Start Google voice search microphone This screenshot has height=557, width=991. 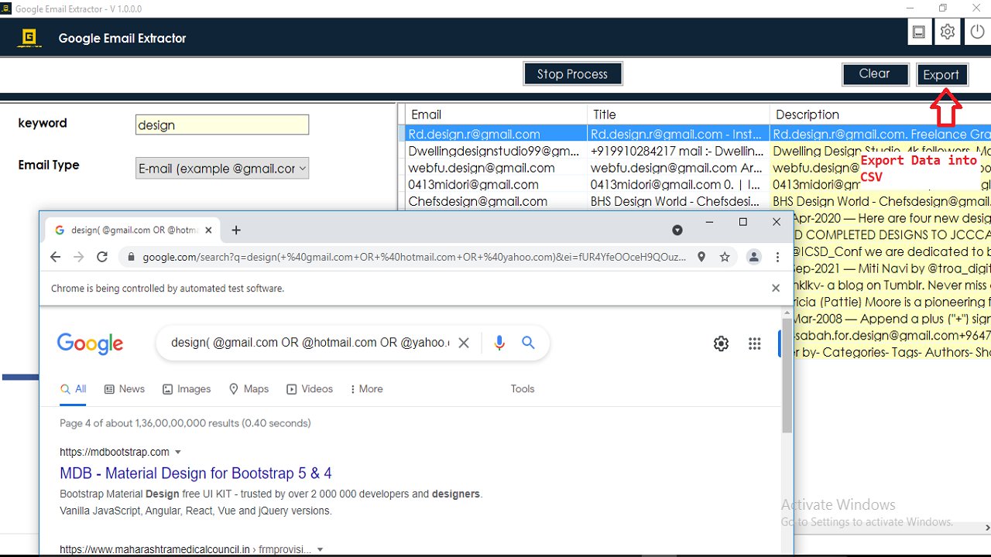[x=499, y=343]
